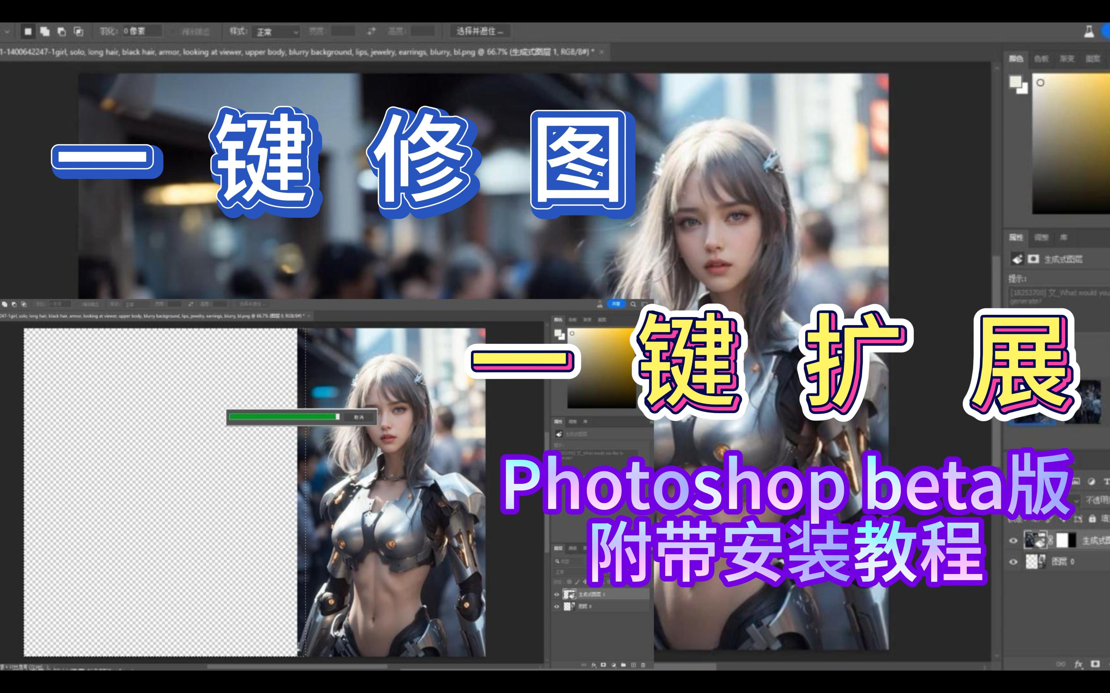This screenshot has width=1110, height=693.
Task: Select the Intersect with selection icon
Action: tap(78, 31)
